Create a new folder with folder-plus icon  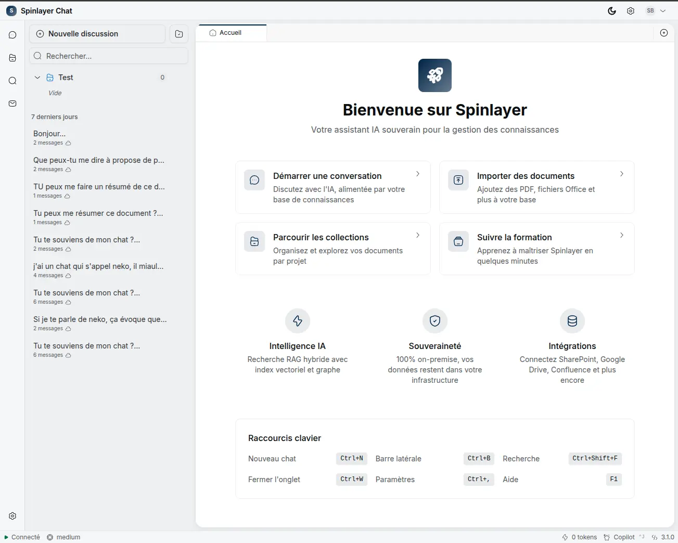tap(179, 34)
